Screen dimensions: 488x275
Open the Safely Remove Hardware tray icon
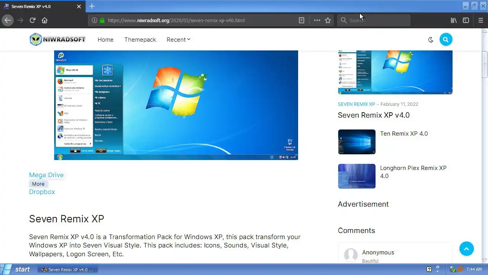point(453,269)
